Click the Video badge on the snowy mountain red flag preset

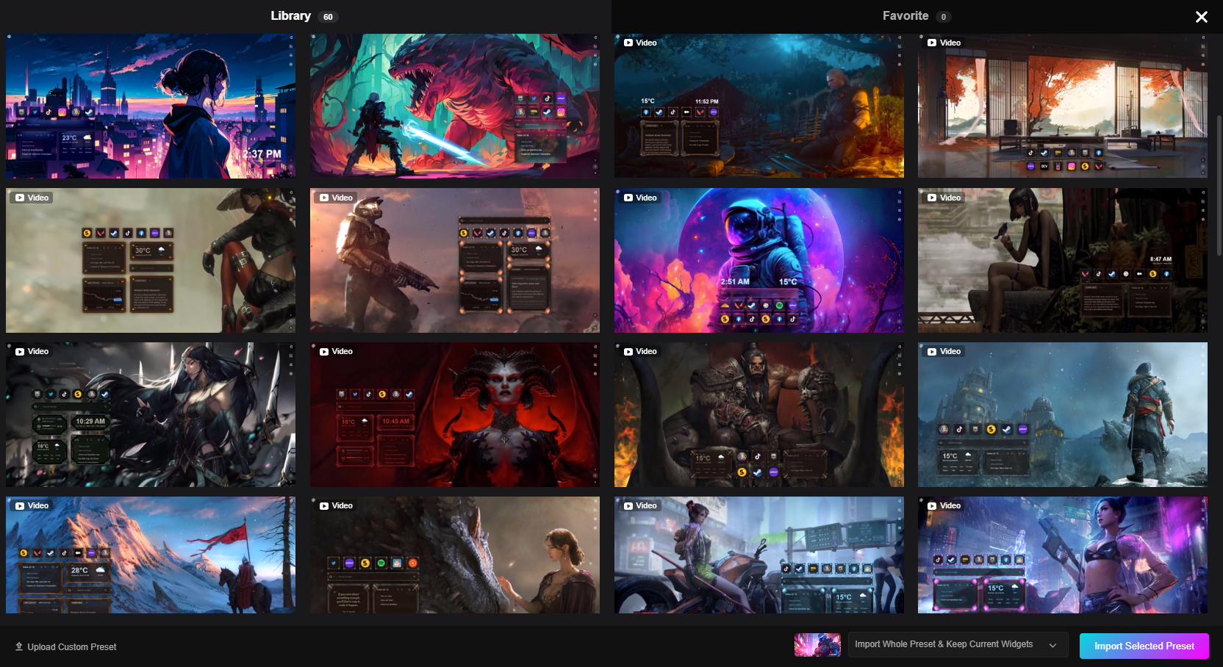coord(32,505)
